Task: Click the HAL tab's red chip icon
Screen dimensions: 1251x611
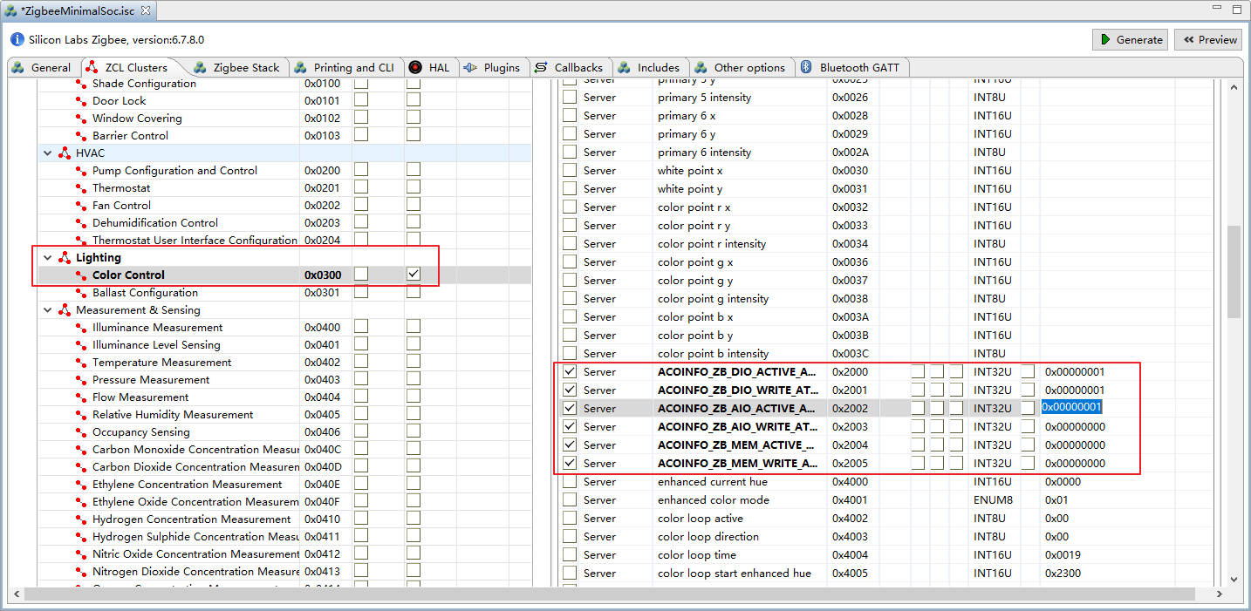Action: (x=415, y=67)
